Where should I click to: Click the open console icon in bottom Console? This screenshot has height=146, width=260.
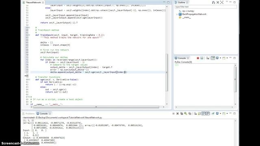click(224, 114)
